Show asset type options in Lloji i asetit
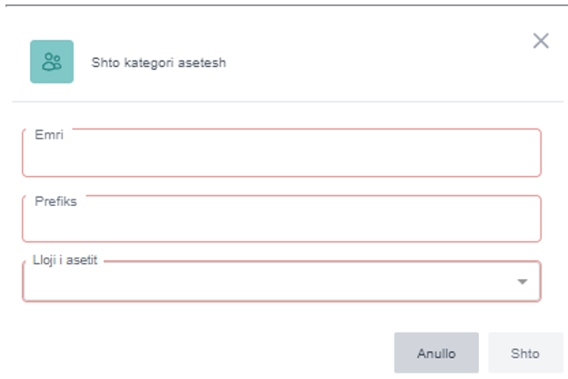Viewport: 568px width, 379px height. (273, 282)
